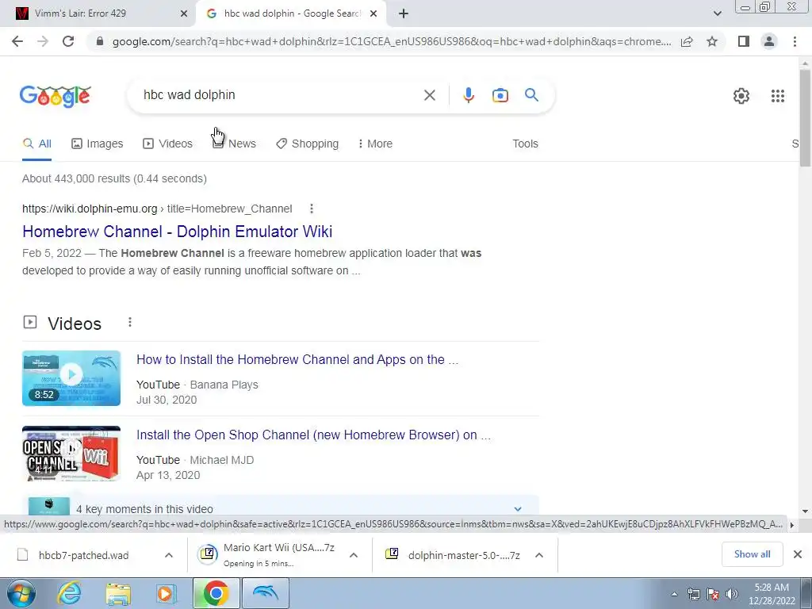
Task: Expand options for dolphin-master download
Action: (x=539, y=555)
